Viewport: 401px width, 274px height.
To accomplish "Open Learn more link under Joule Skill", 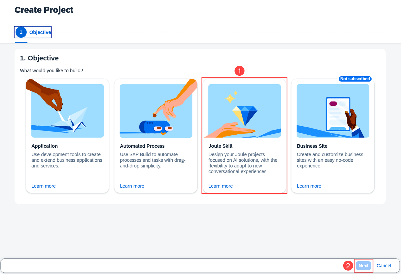I will point(221,186).
